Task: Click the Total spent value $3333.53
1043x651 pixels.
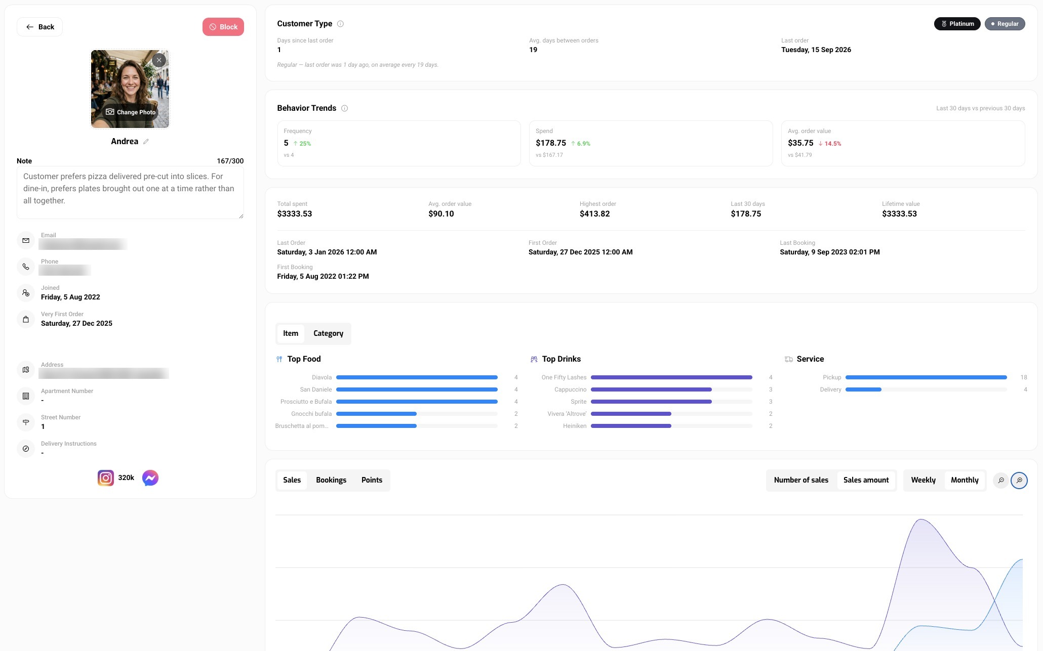Action: [x=295, y=213]
